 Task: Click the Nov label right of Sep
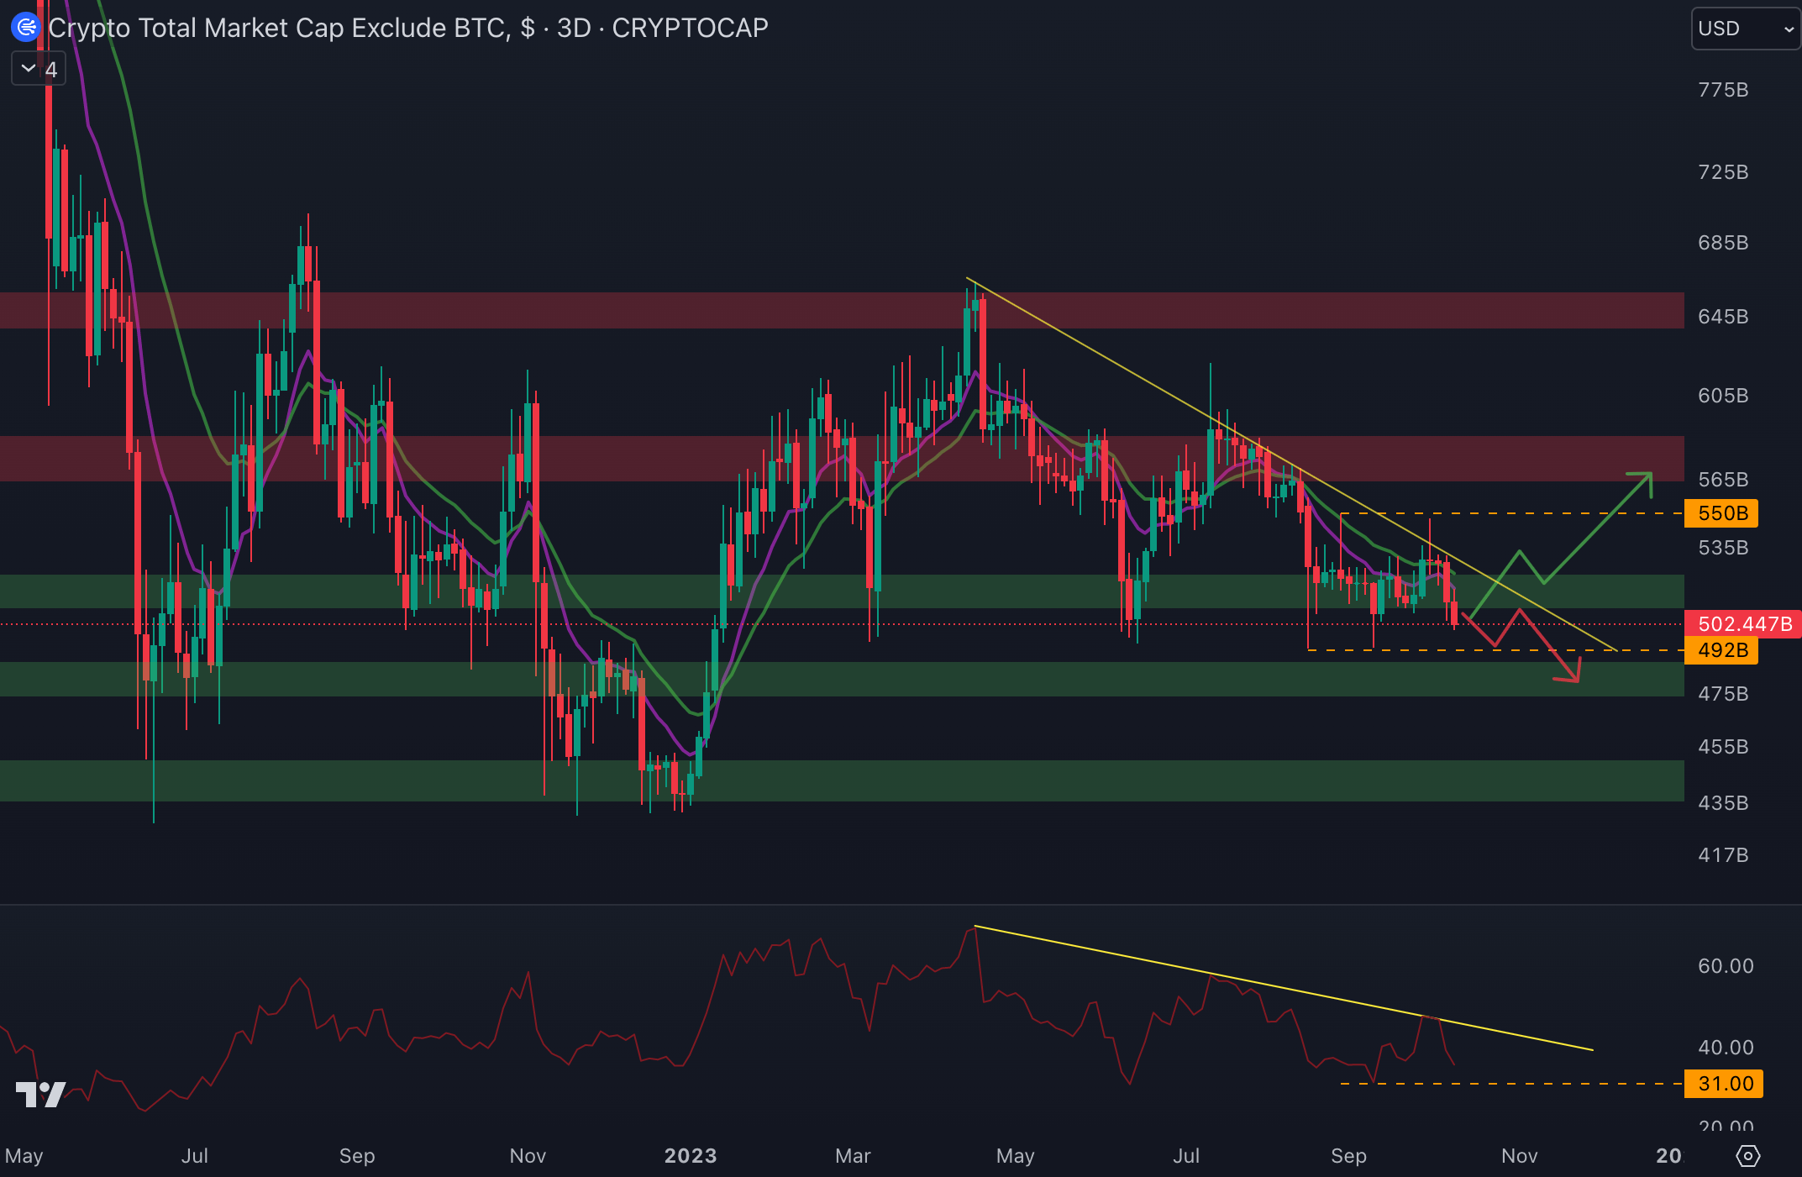tap(1519, 1156)
